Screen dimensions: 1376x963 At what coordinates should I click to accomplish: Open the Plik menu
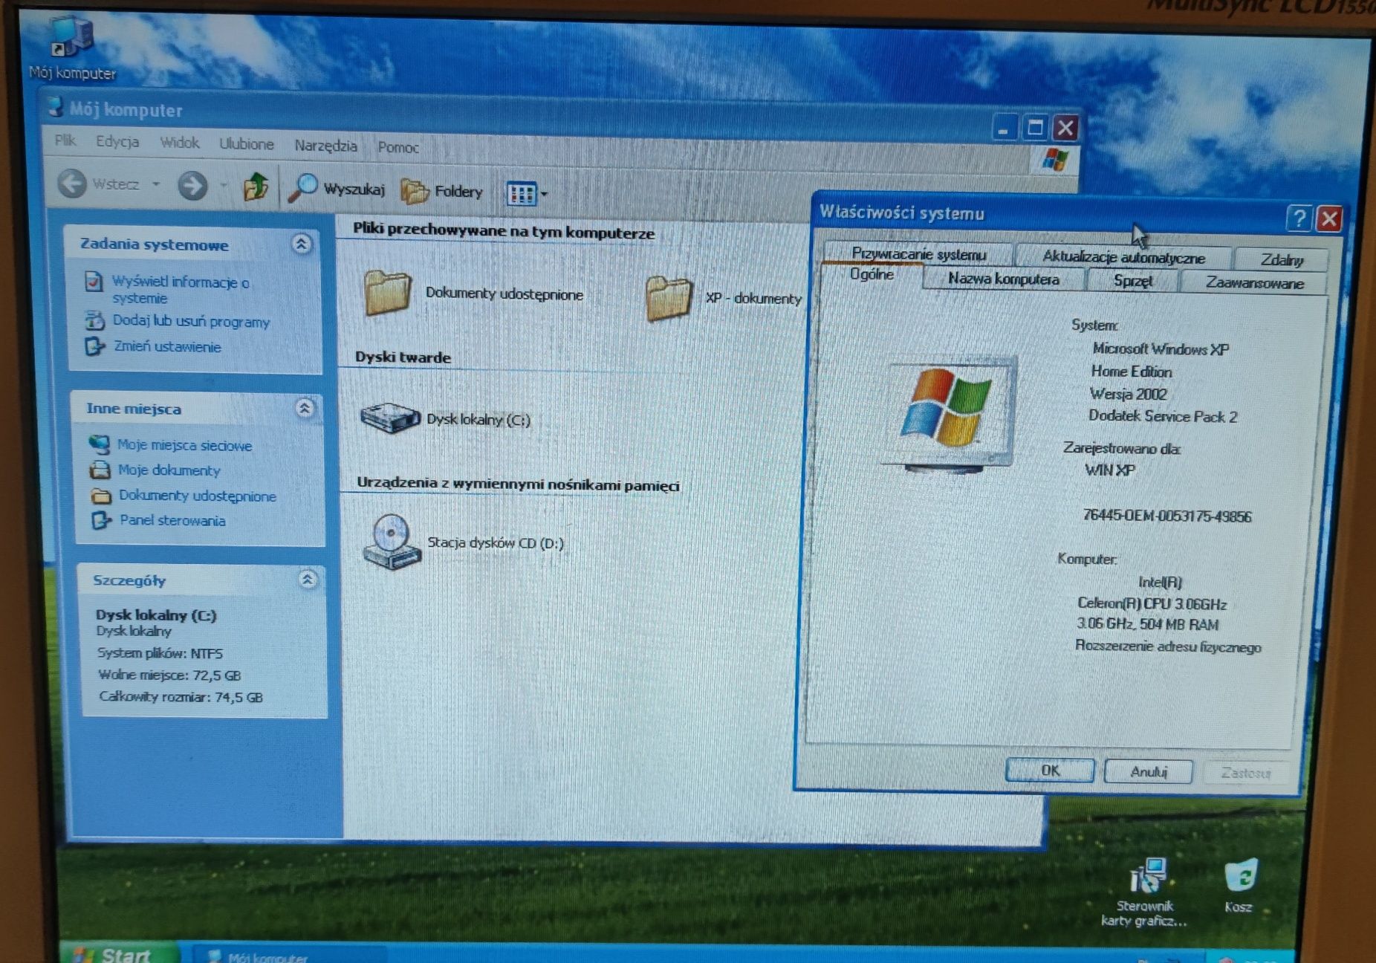[65, 140]
